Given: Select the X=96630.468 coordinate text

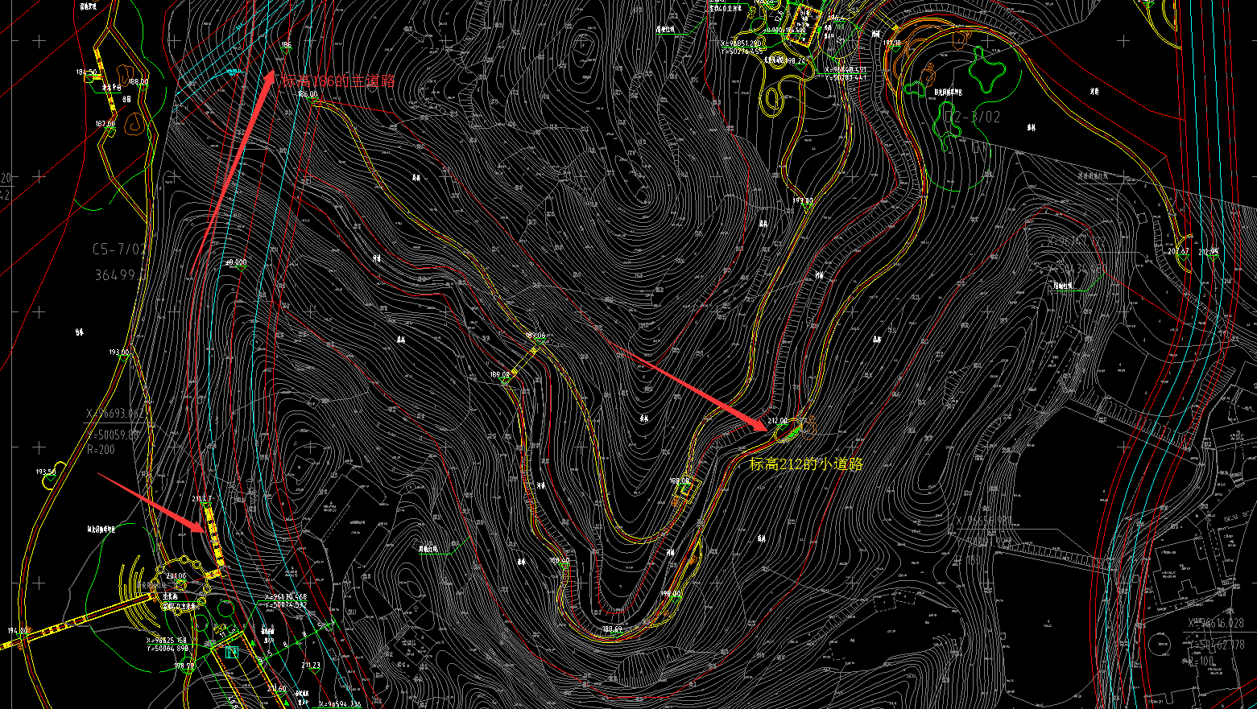Looking at the screenshot, I should (285, 597).
